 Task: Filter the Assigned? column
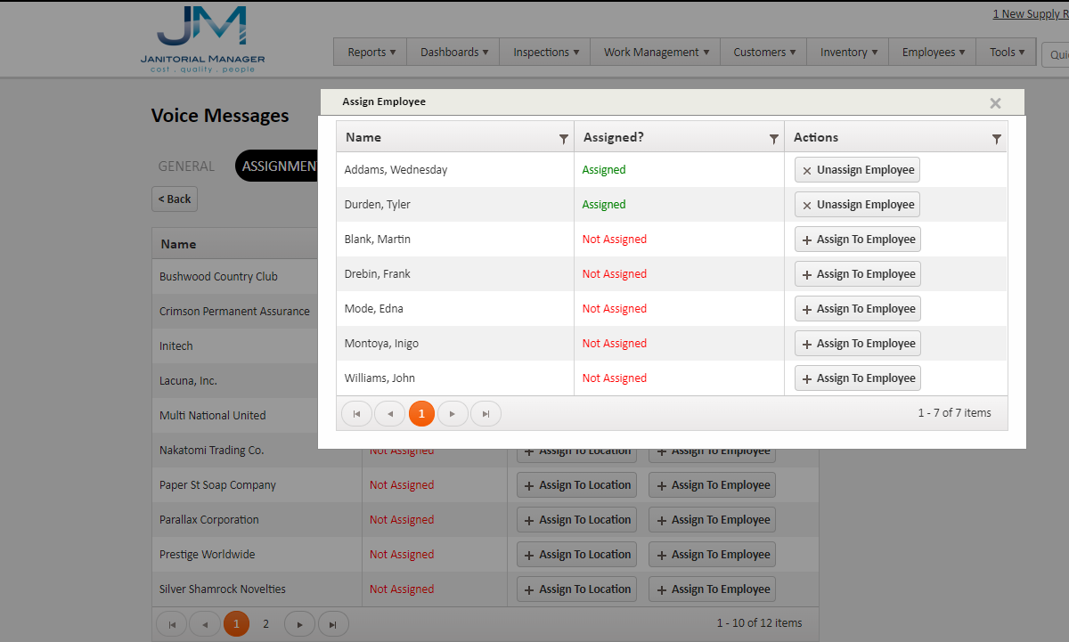772,138
